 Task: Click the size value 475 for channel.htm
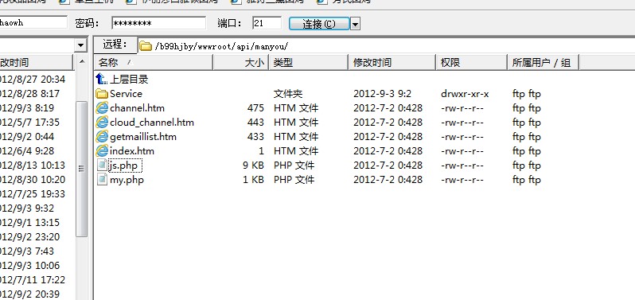pyautogui.click(x=255, y=108)
